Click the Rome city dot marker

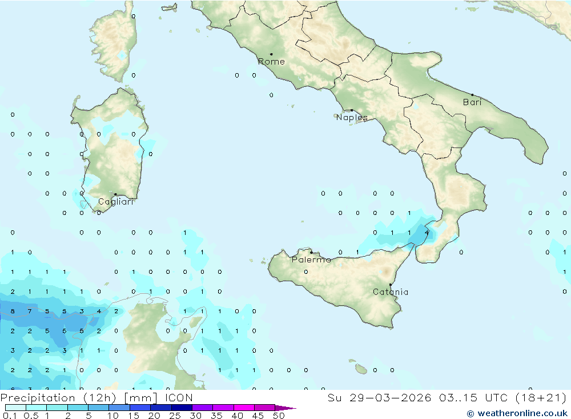271,54
